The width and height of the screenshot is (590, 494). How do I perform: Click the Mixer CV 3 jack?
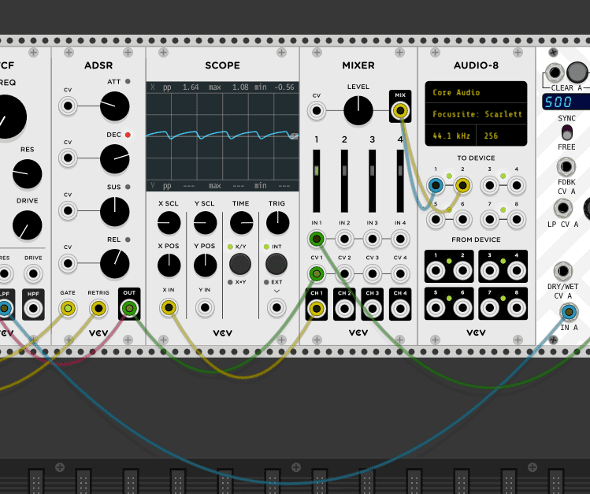click(x=372, y=274)
